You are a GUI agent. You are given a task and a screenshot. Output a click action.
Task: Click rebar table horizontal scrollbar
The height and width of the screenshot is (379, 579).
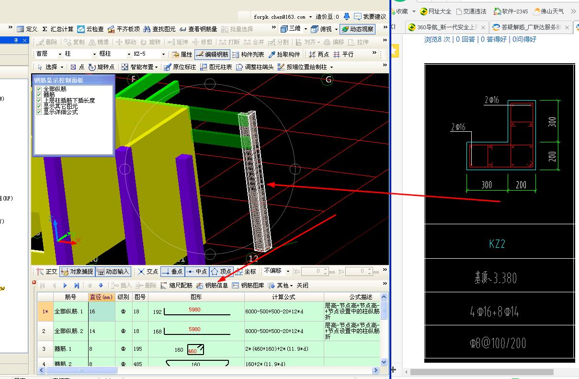coord(81,370)
